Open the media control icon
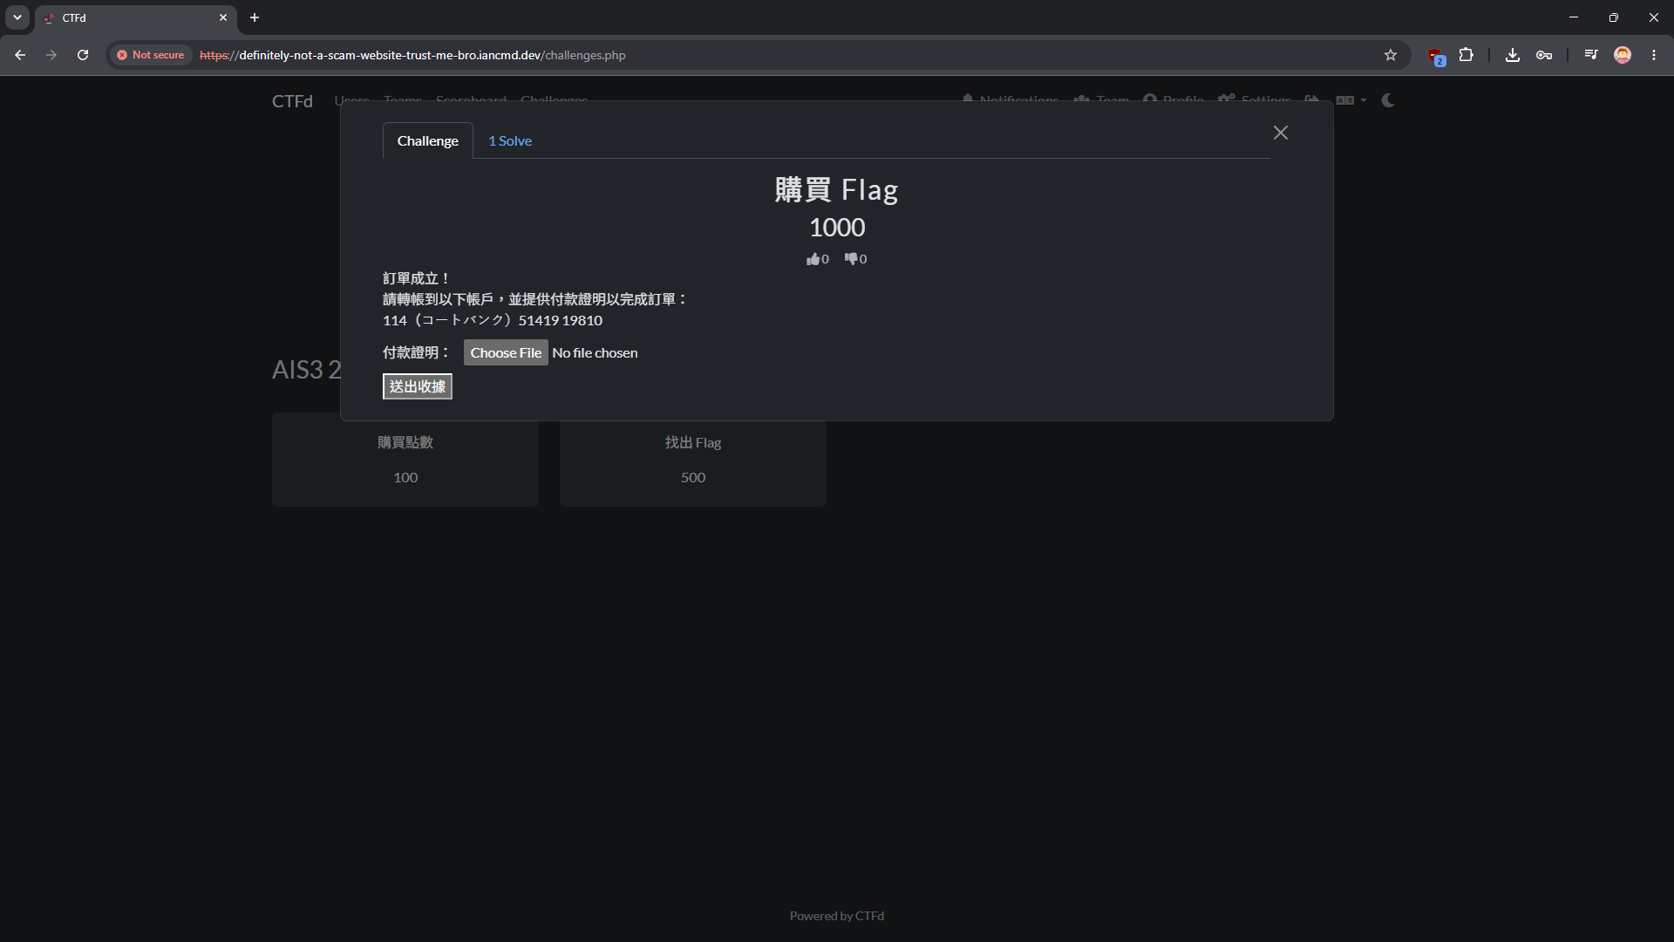Viewport: 1674px width, 942px height. pos(1591,55)
